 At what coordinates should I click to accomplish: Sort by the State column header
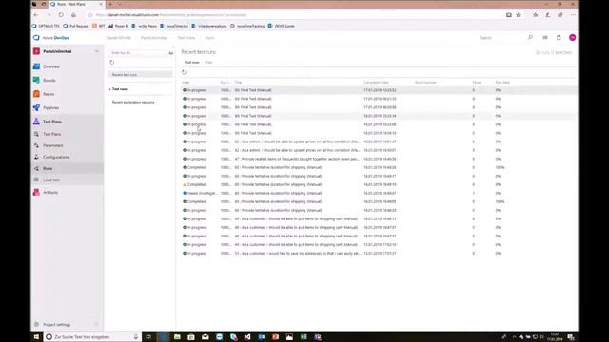click(x=187, y=83)
